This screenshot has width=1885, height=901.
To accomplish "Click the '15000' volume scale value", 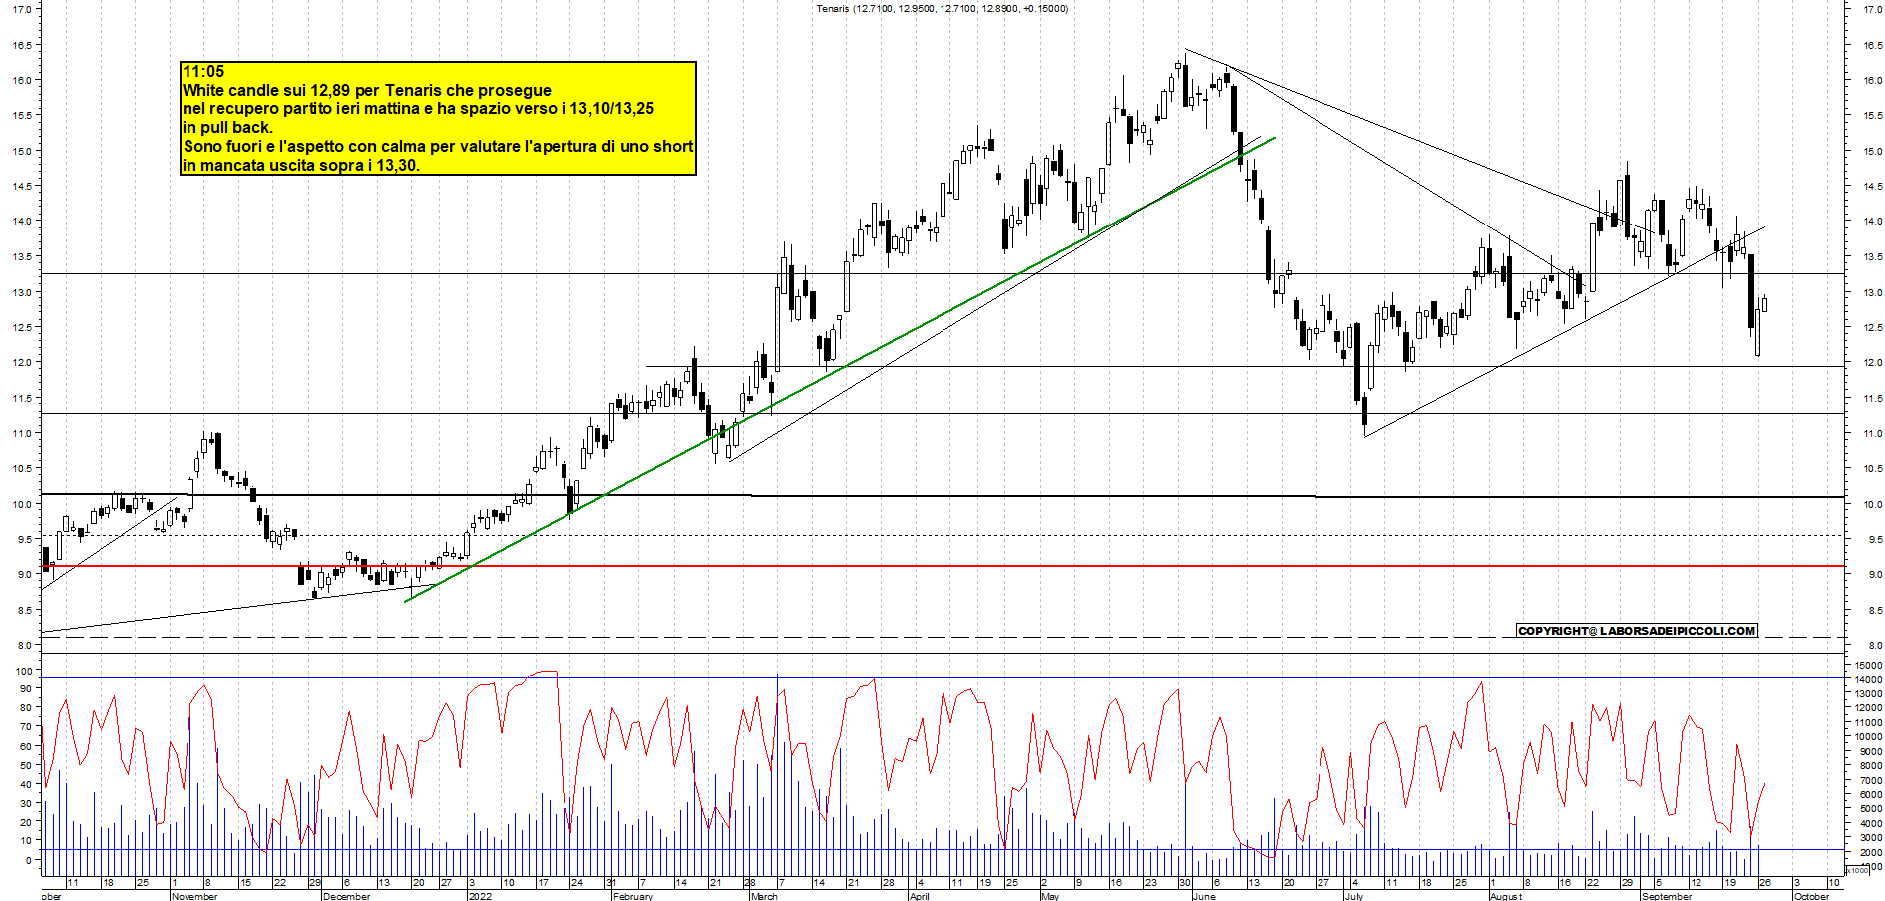I will pyautogui.click(x=1868, y=665).
